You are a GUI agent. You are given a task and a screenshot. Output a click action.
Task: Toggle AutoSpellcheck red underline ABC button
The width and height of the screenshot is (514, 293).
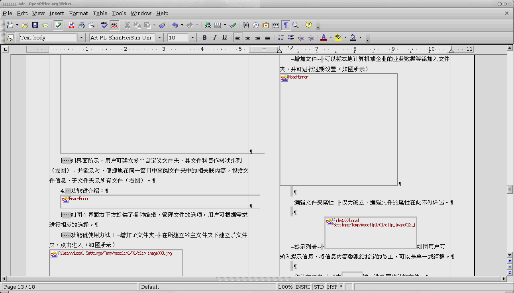(x=114, y=26)
